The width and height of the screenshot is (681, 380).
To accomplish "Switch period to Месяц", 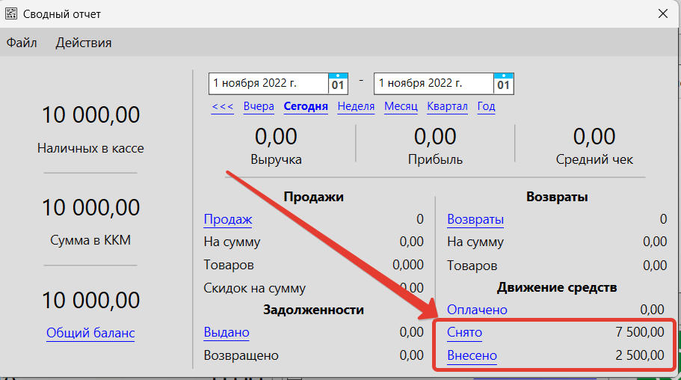I will coord(401,106).
